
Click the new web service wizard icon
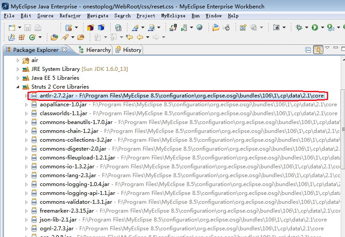[x=135, y=28]
